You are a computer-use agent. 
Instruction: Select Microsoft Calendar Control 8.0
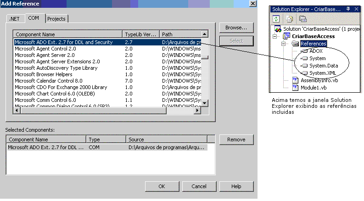click(x=107, y=81)
